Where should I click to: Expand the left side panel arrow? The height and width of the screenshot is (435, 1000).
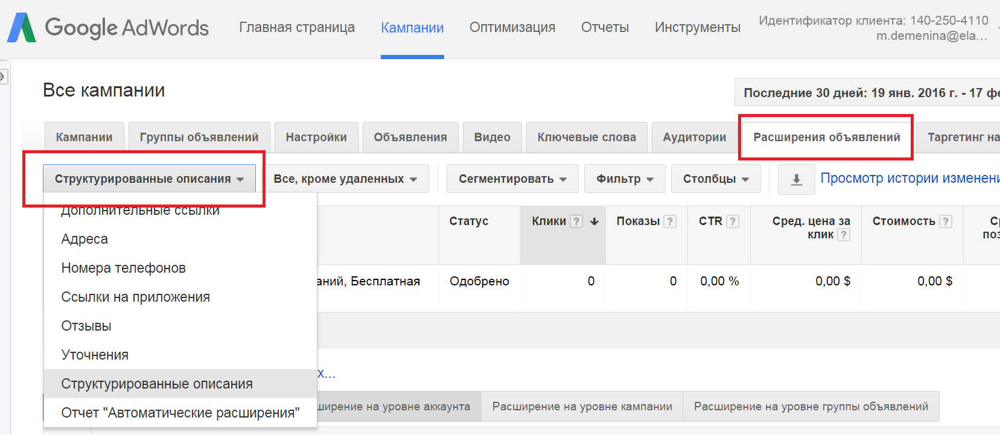tap(3, 77)
